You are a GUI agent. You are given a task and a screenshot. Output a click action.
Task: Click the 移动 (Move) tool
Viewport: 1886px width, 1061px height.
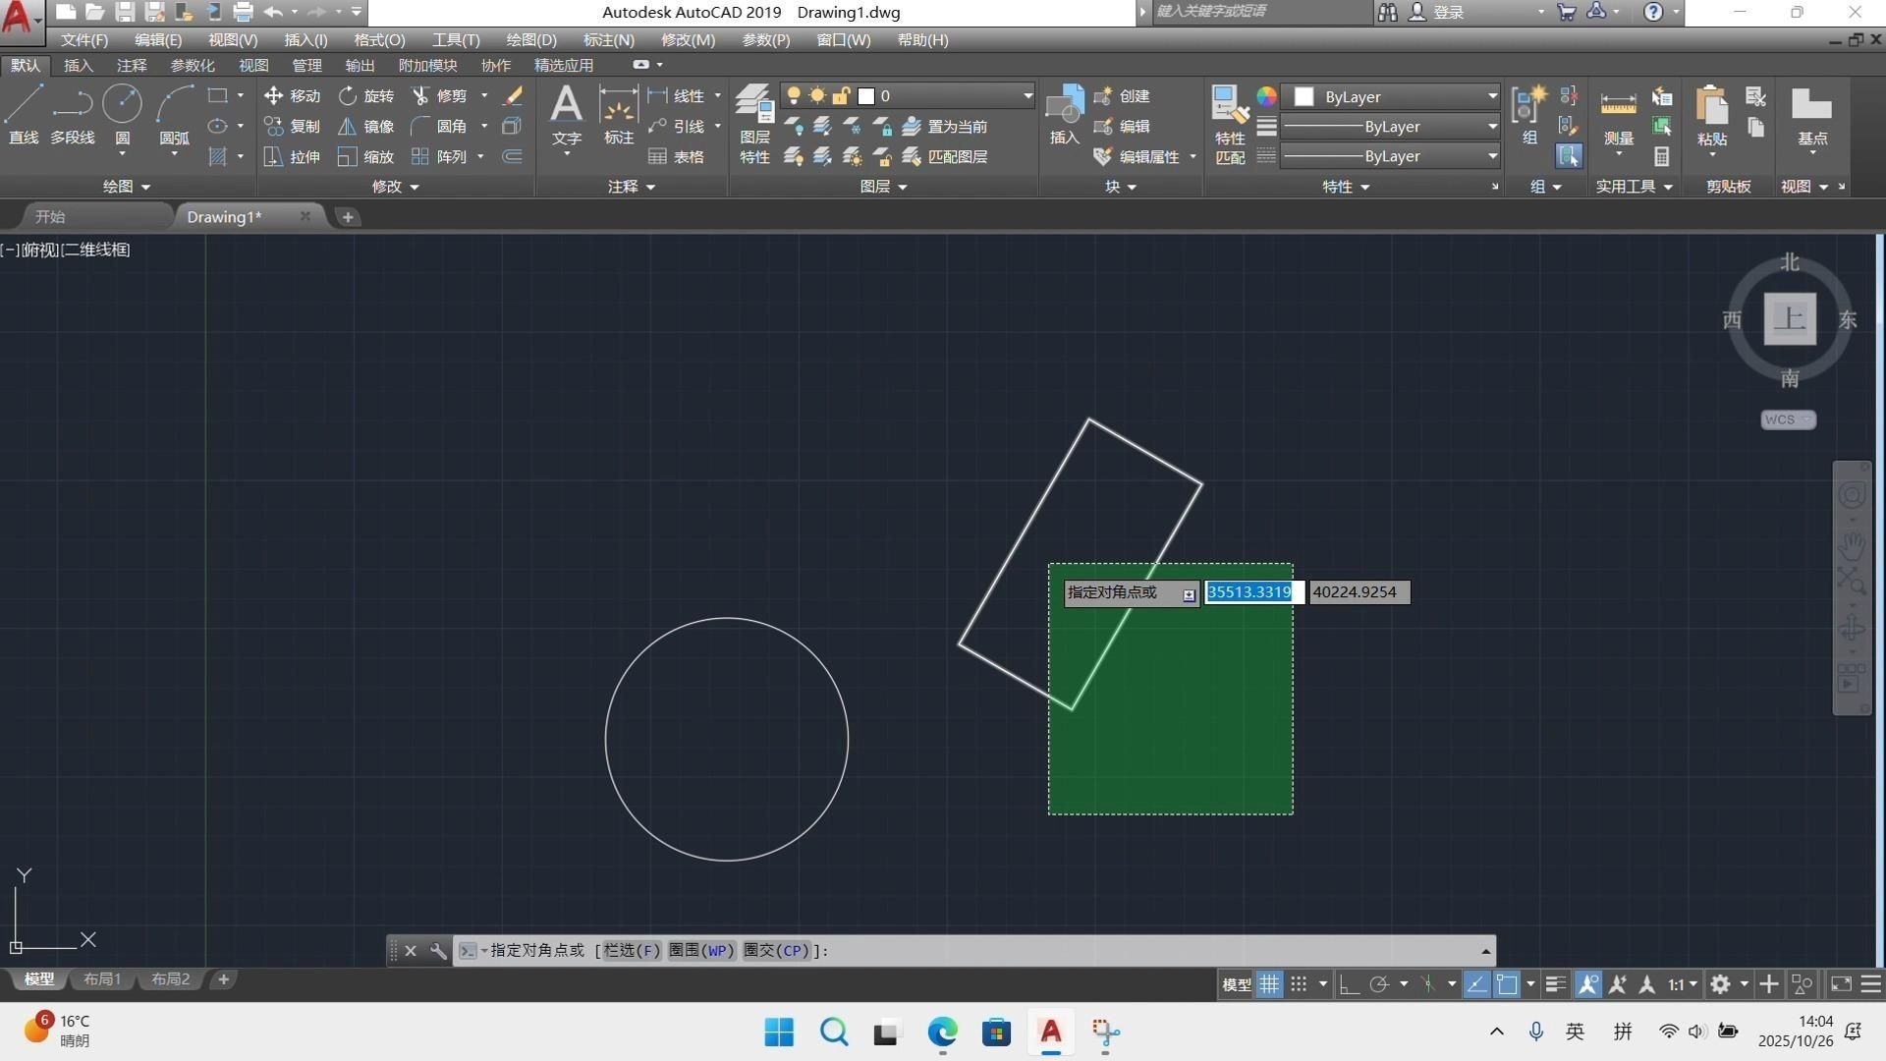[292, 95]
